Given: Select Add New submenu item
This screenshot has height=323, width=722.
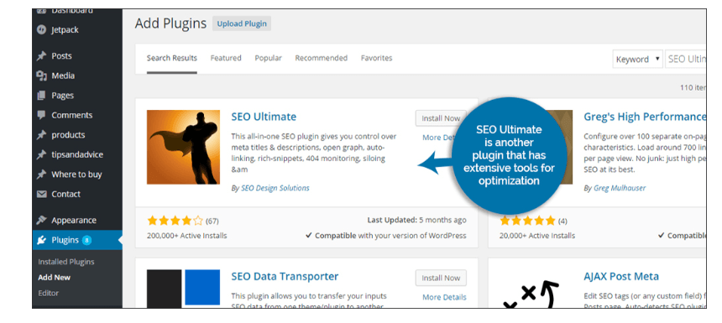Looking at the screenshot, I should coord(54,278).
